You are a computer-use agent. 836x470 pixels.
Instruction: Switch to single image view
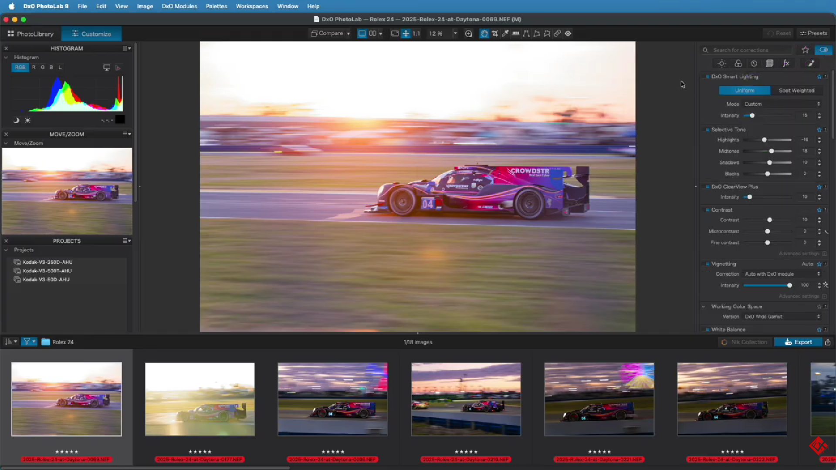click(x=362, y=34)
